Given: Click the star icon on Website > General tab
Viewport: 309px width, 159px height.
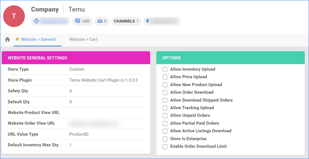Looking at the screenshot, I should (17, 39).
